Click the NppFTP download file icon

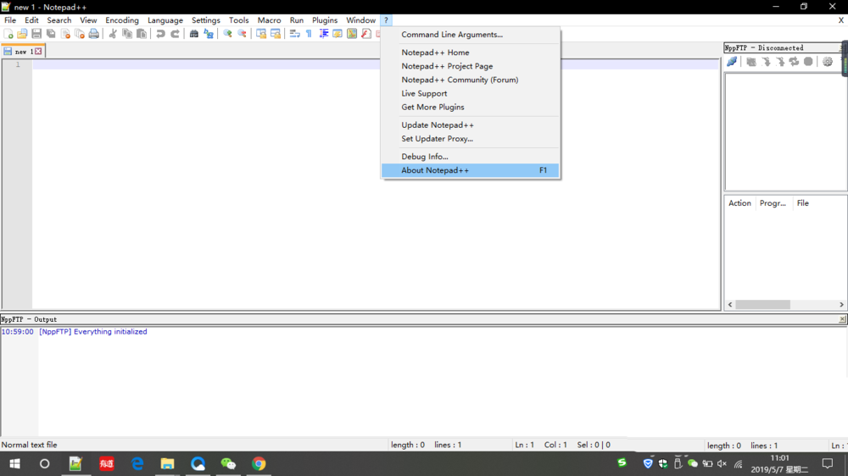[766, 62]
